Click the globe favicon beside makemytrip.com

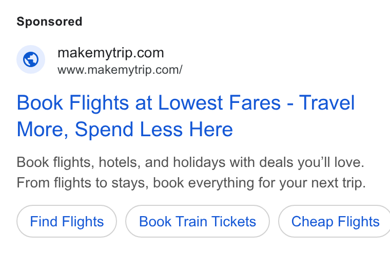31,59
